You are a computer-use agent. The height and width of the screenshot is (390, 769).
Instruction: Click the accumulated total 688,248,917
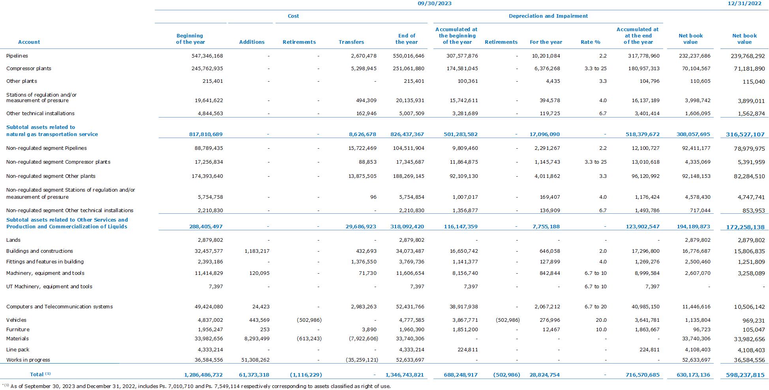tap(461, 375)
